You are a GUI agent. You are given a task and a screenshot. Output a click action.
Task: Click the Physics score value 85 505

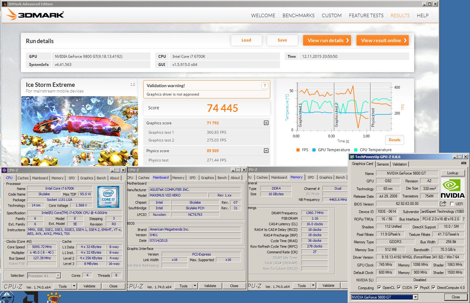213,151
